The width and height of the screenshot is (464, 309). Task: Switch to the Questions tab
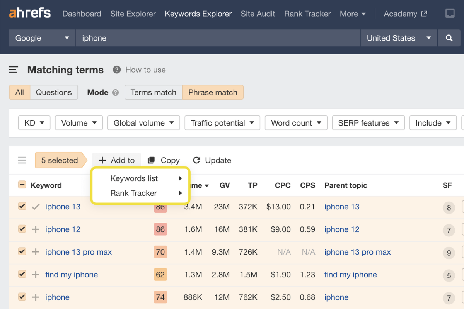pos(54,92)
